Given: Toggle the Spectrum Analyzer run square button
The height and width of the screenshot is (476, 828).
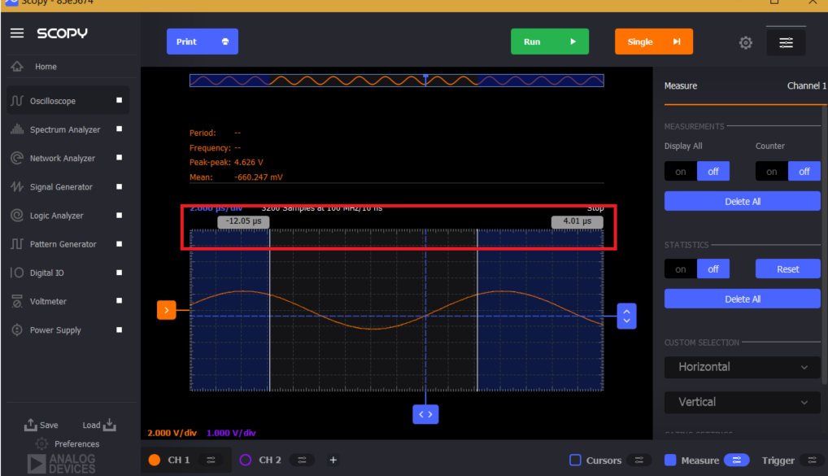Looking at the screenshot, I should [119, 129].
